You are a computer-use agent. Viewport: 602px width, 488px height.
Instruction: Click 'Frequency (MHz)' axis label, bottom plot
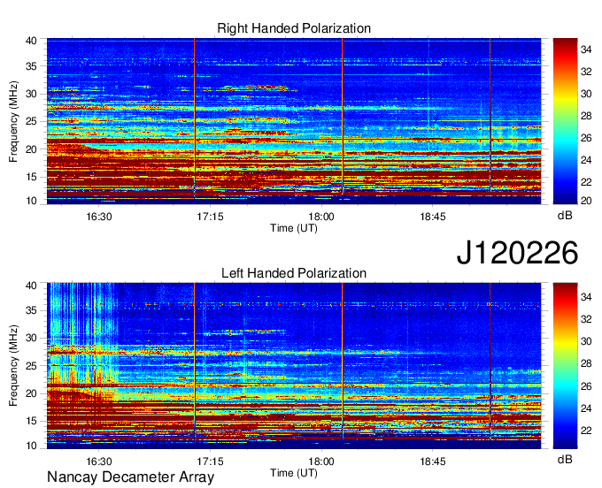pyautogui.click(x=13, y=366)
